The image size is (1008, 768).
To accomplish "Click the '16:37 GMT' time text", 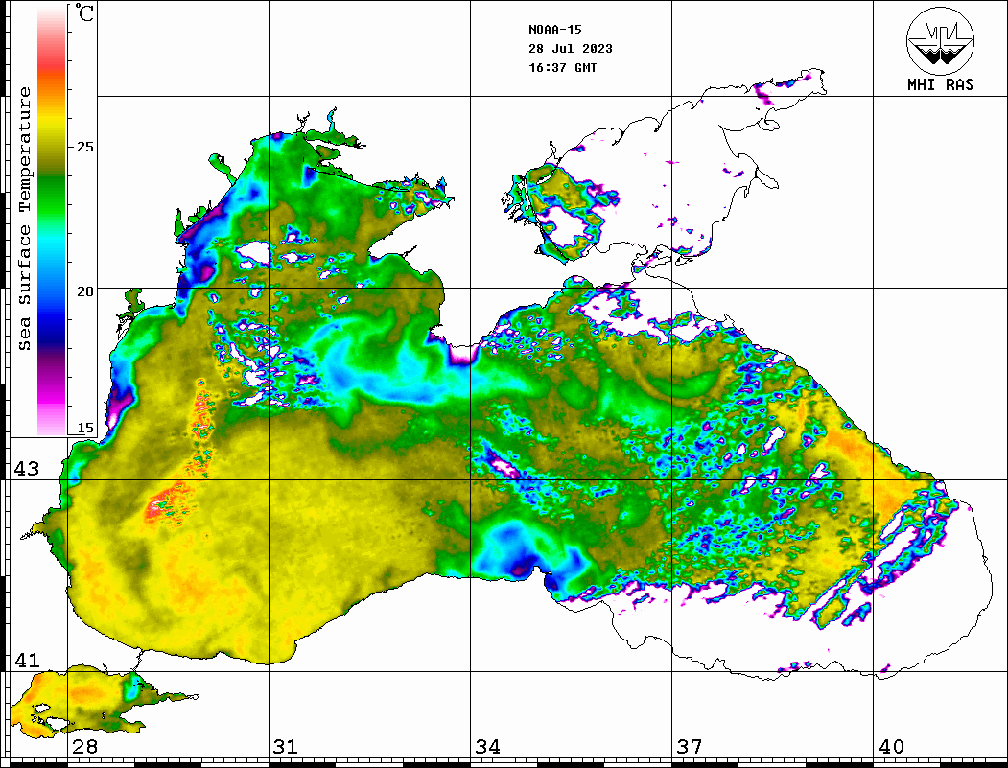I will point(562,67).
